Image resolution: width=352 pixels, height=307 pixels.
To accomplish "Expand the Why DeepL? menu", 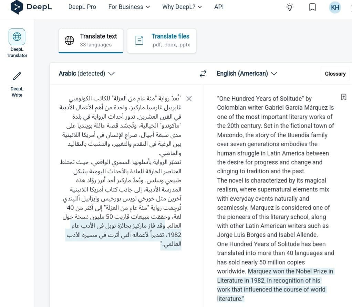I will pyautogui.click(x=182, y=7).
